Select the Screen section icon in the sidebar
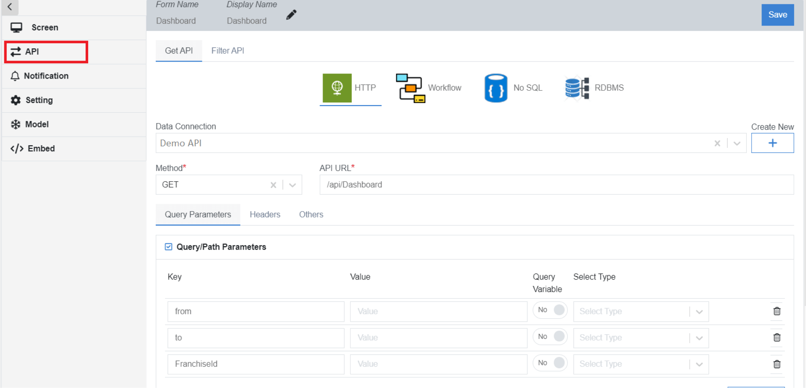 tap(16, 27)
